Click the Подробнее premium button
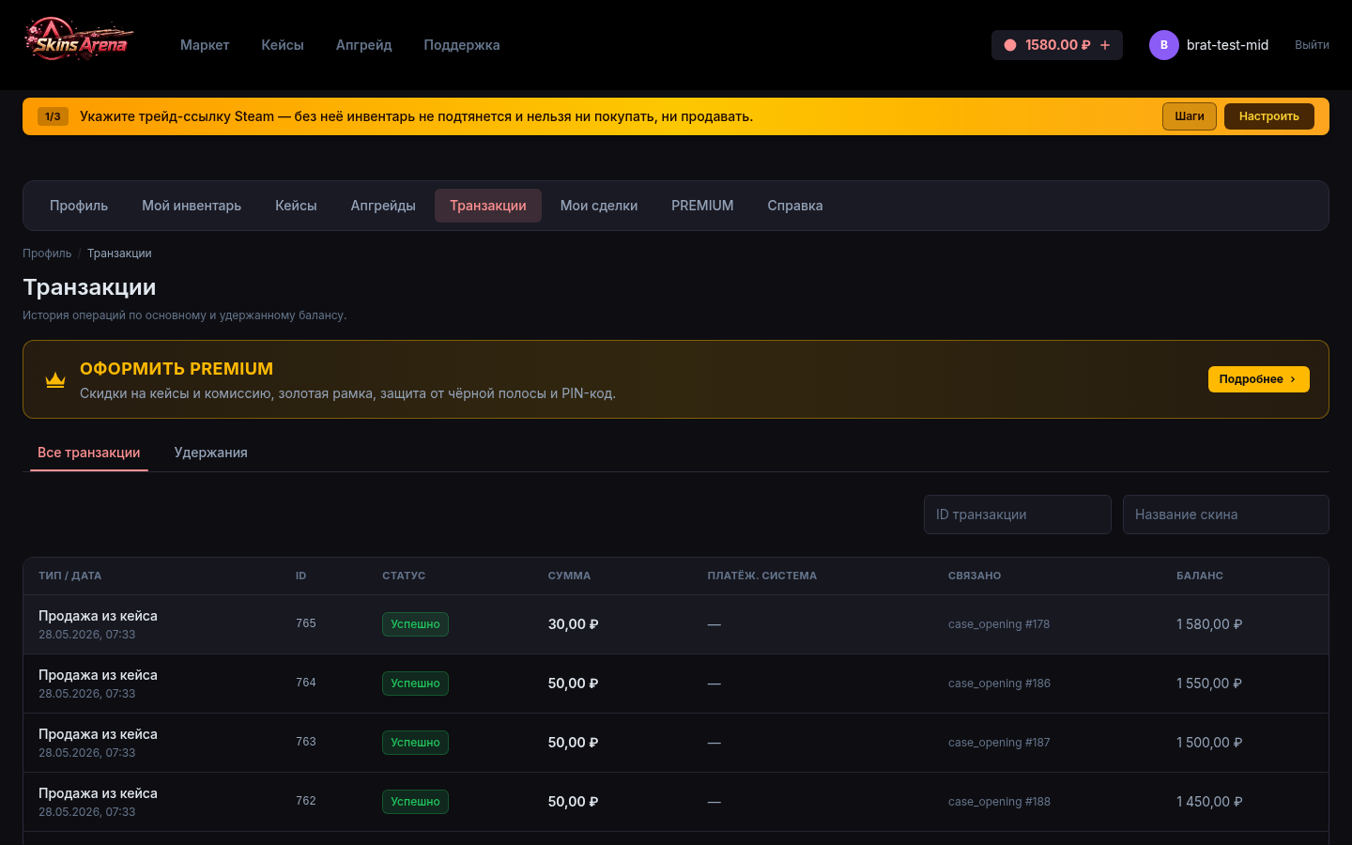Viewport: 1352px width, 845px height. pyautogui.click(x=1258, y=379)
